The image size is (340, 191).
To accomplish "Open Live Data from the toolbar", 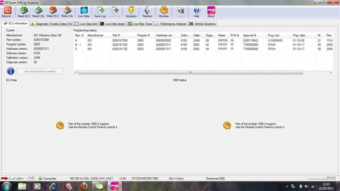I will click(x=83, y=12).
